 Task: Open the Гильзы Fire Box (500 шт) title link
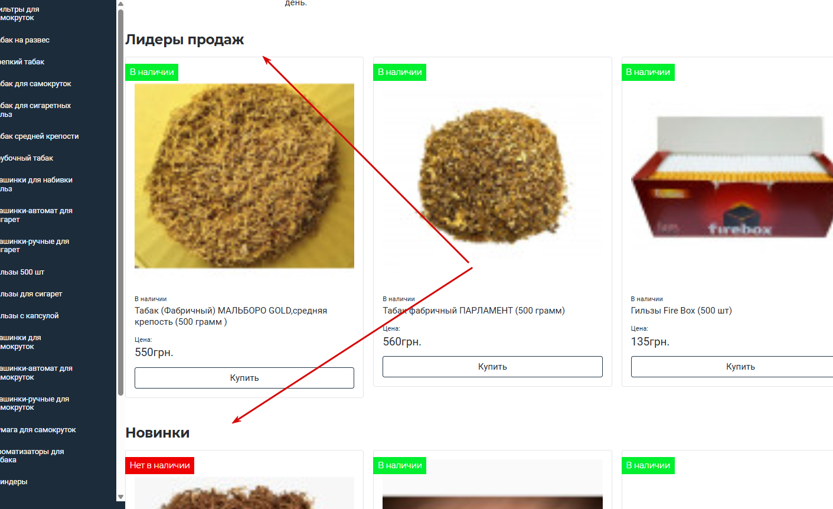point(681,311)
